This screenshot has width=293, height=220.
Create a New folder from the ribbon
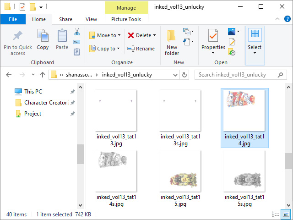click(172, 41)
